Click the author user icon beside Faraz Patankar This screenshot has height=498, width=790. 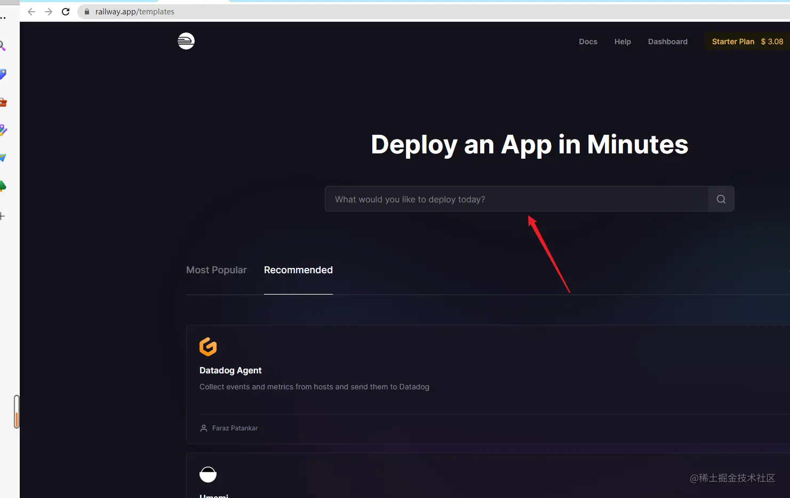coord(204,428)
